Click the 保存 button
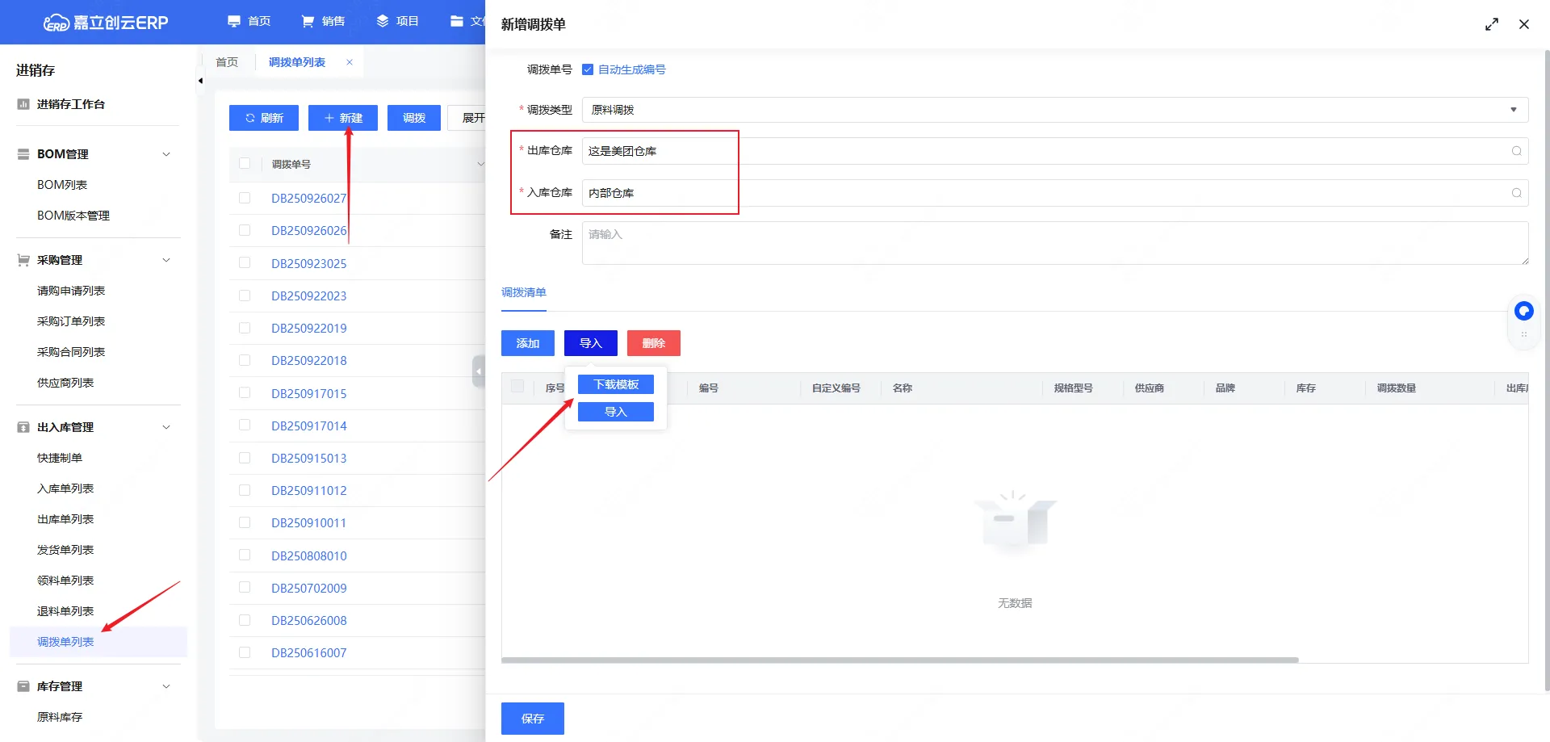The image size is (1550, 742). 532,718
